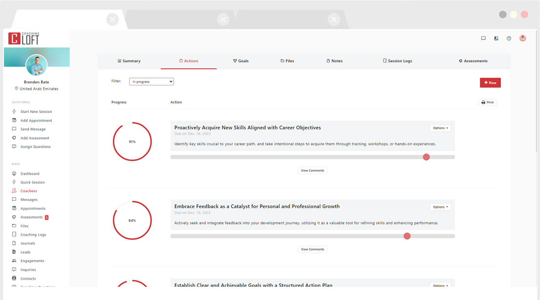This screenshot has width=540, height=300.
Task: Click the Leads icon in the sidebar
Action: [x=14, y=252]
